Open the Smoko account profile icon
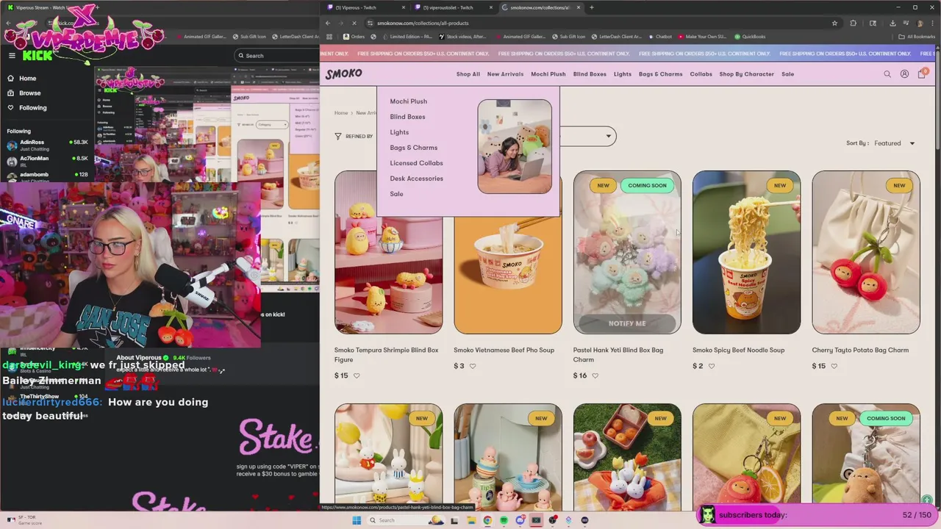 (904, 74)
